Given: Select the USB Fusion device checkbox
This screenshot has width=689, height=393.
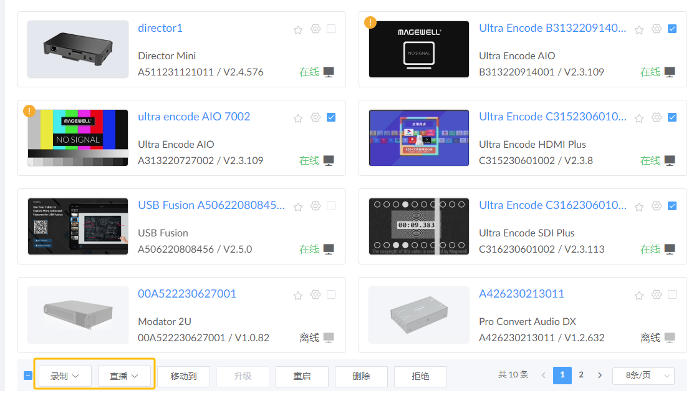Looking at the screenshot, I should point(331,206).
